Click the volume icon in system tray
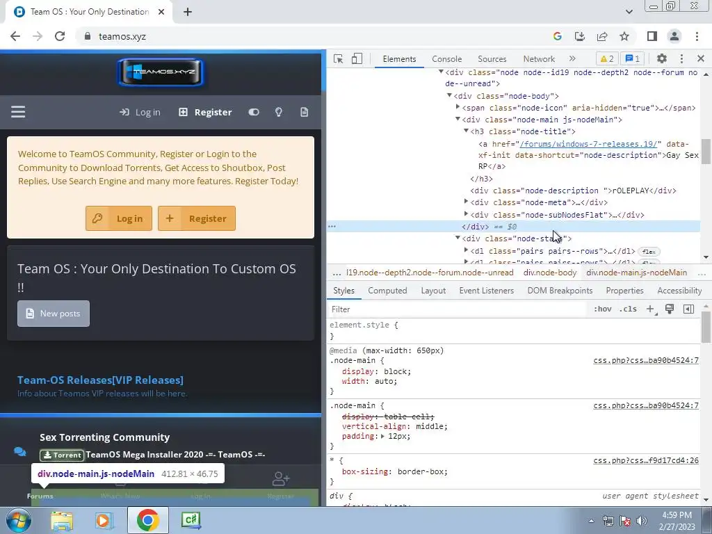712x534 pixels. pos(641,521)
